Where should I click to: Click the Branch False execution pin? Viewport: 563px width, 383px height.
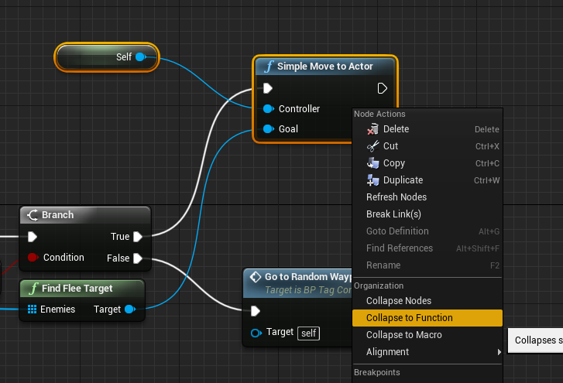[137, 258]
